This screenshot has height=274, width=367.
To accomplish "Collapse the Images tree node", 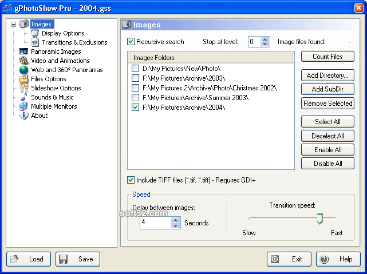I will pyautogui.click(x=14, y=24).
